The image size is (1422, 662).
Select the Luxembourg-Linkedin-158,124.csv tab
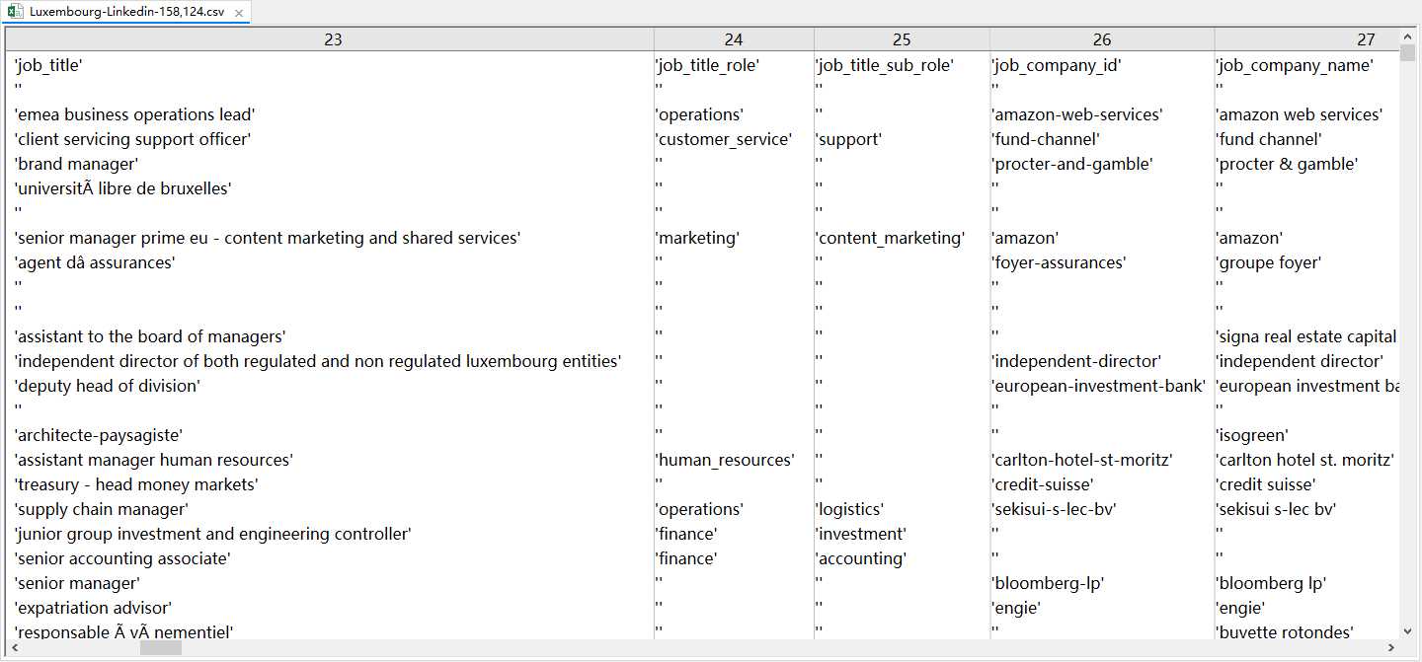click(x=125, y=12)
